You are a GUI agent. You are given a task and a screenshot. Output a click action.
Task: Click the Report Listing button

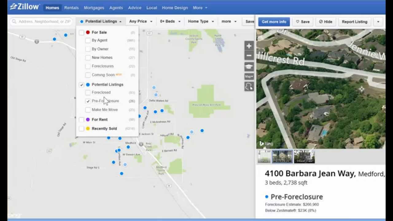[x=355, y=22]
